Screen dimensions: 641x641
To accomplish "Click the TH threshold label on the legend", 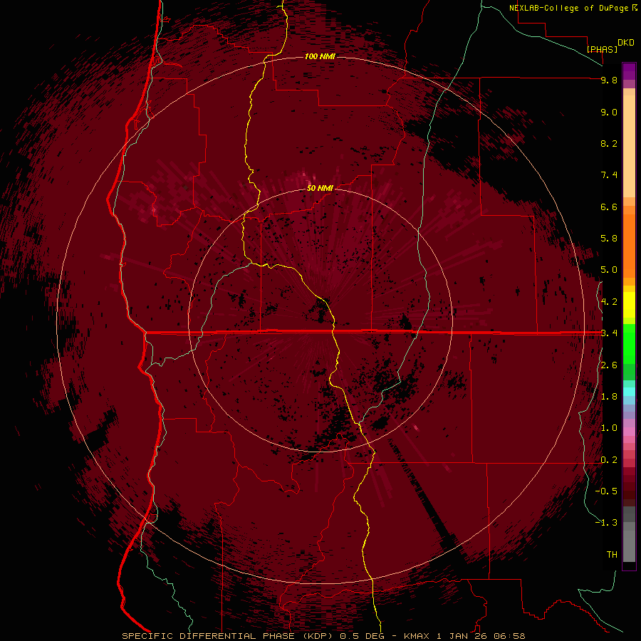I will tap(612, 555).
